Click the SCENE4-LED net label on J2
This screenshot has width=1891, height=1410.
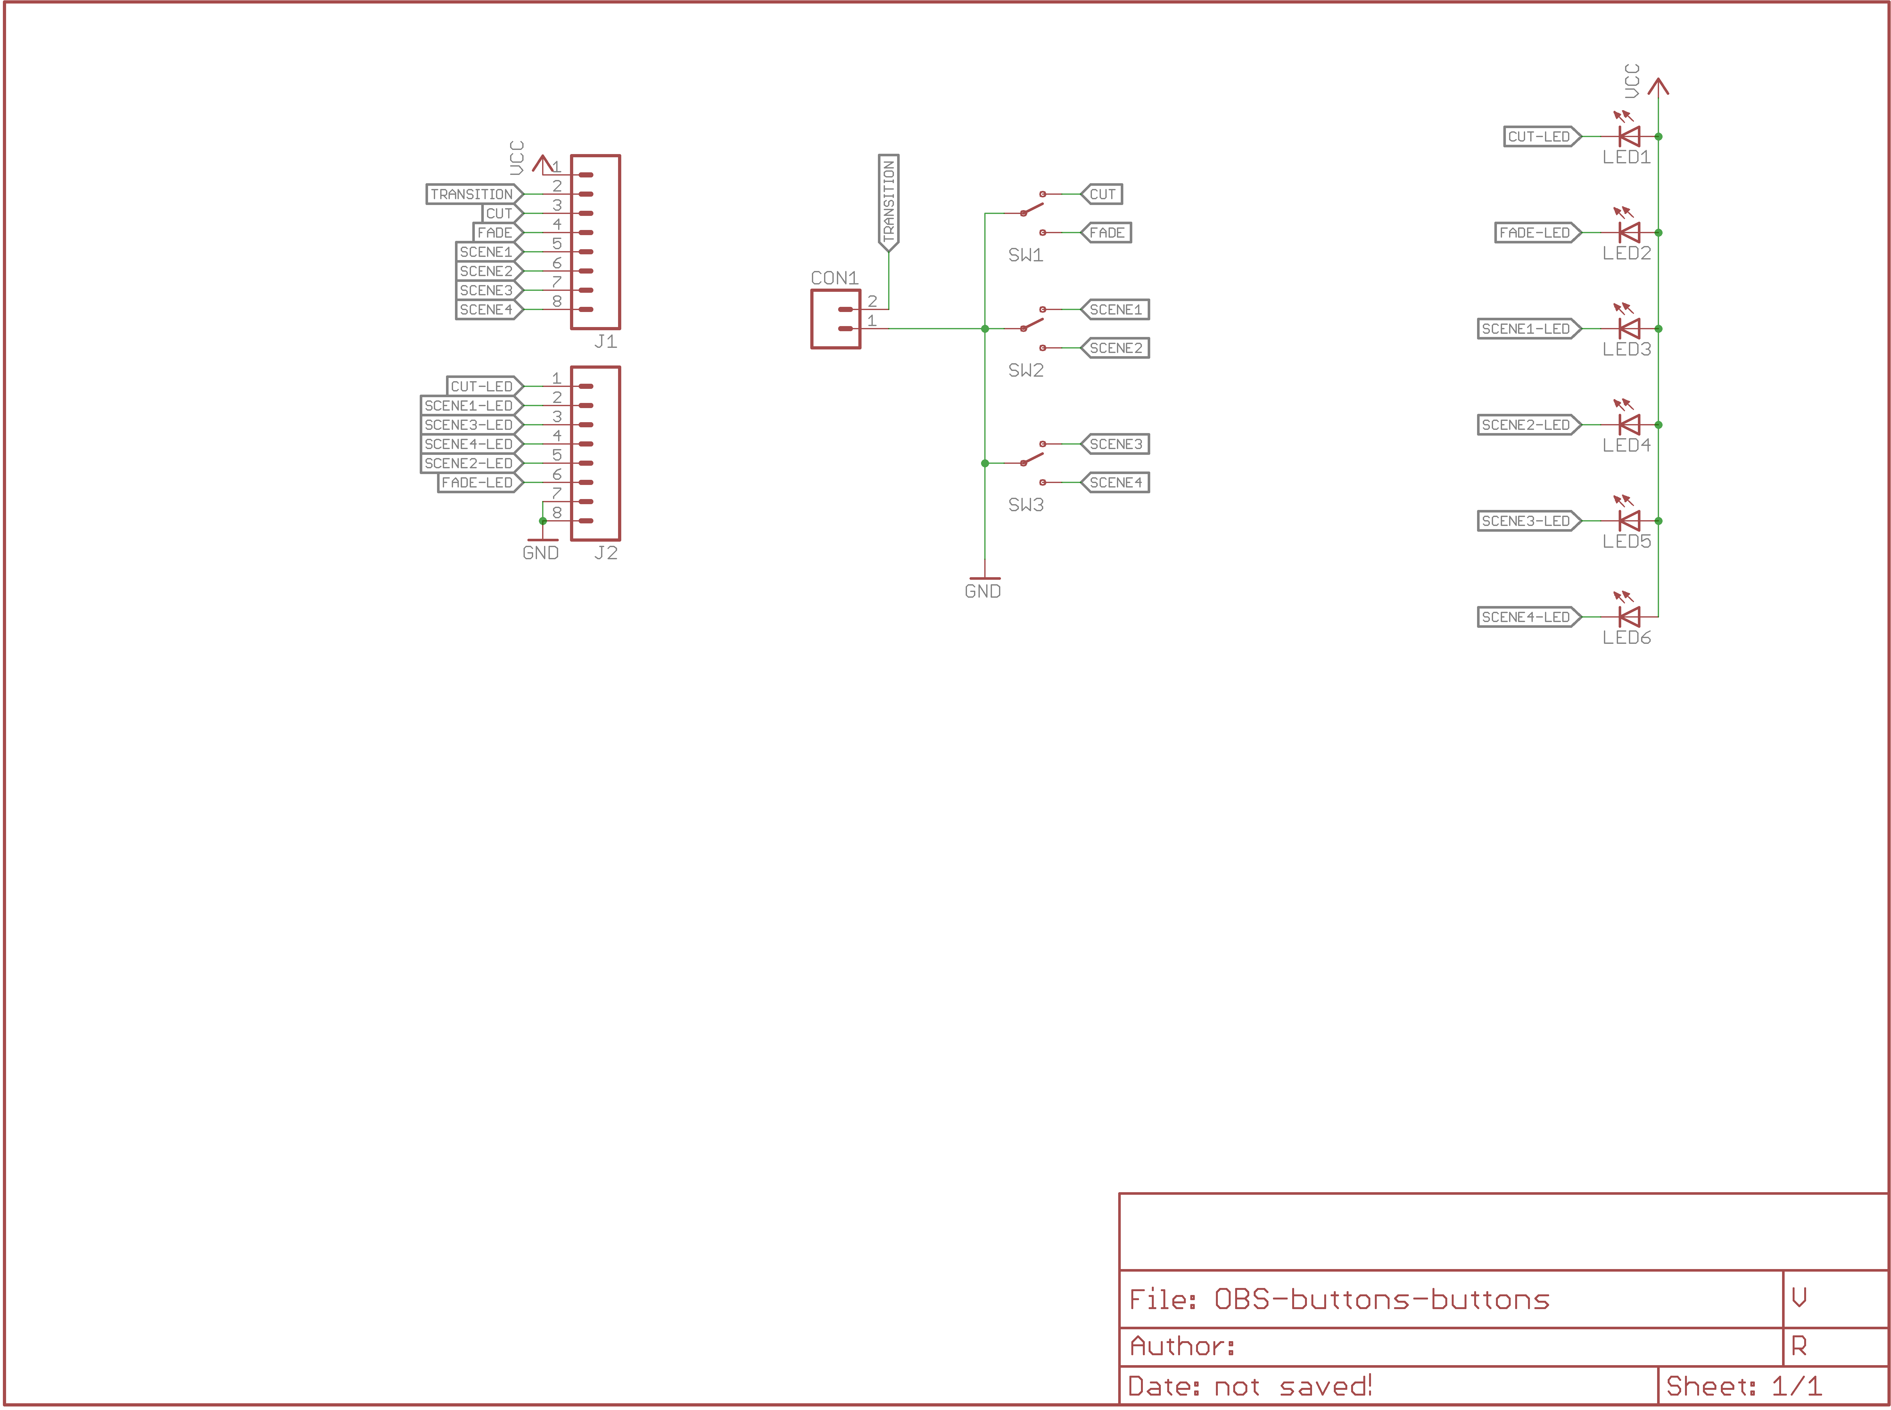tap(472, 444)
